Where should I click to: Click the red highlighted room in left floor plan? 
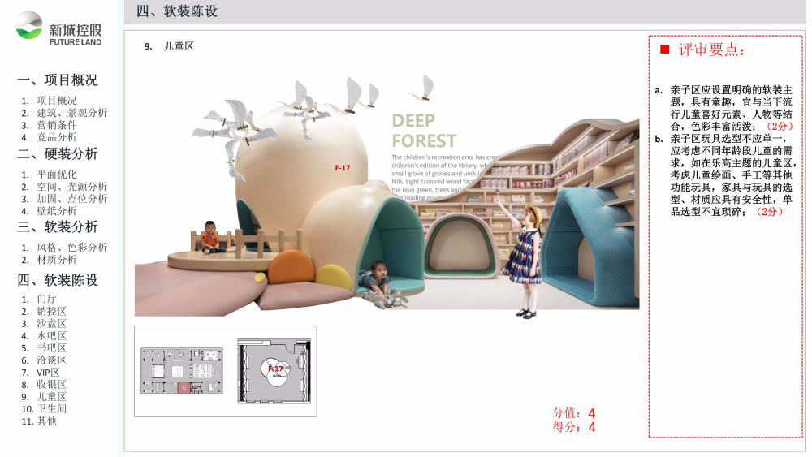click(184, 388)
